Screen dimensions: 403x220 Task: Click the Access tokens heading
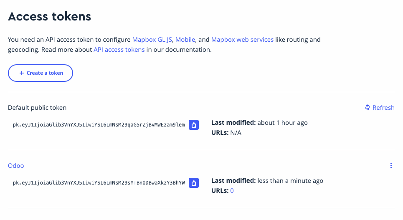point(49,16)
